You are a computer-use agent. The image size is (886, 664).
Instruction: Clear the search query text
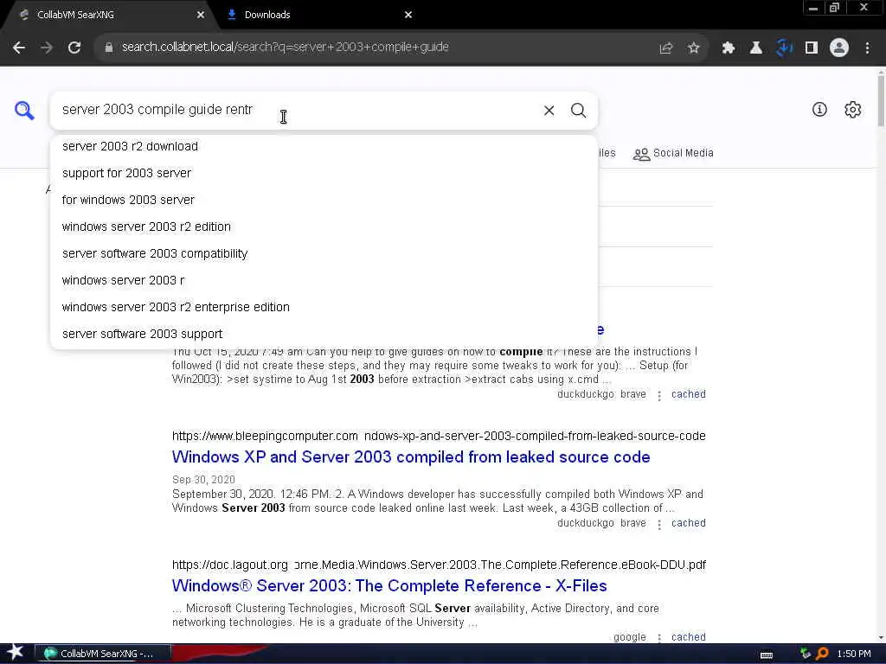[549, 110]
